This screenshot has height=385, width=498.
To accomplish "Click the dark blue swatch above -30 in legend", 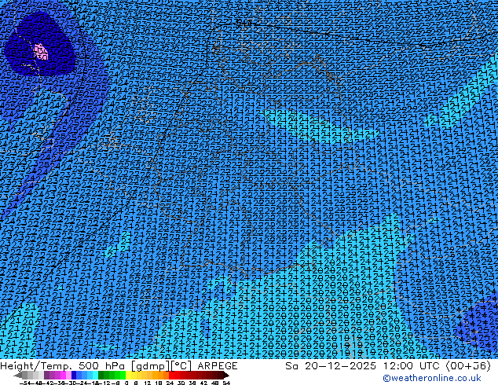I will (x=74, y=375).
